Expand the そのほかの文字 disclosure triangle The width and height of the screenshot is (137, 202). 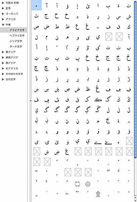3,74
